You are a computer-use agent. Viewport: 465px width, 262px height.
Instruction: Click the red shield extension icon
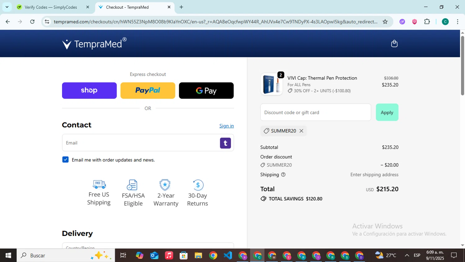pyautogui.click(x=414, y=22)
